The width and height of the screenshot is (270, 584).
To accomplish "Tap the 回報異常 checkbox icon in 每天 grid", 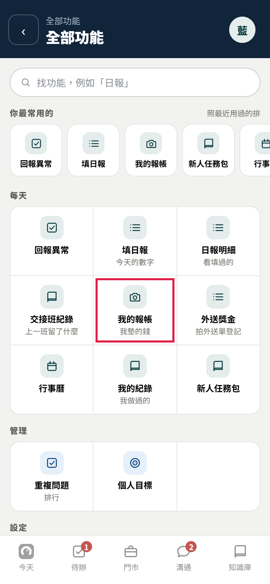I will pyautogui.click(x=52, y=228).
